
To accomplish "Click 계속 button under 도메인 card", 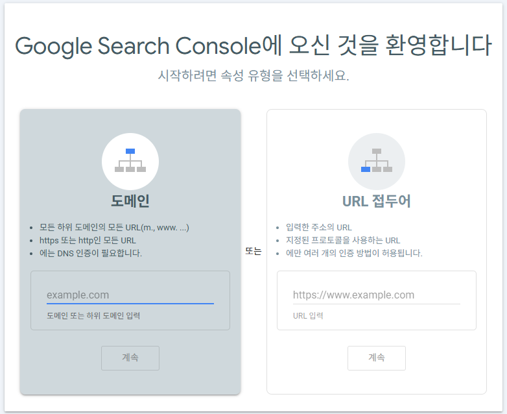I will tap(130, 358).
